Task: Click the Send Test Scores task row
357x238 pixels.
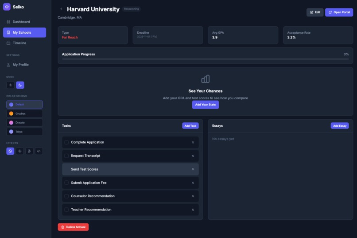Action: point(130,169)
